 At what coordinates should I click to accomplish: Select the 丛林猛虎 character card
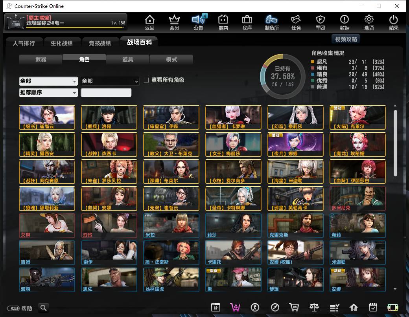(x=171, y=280)
